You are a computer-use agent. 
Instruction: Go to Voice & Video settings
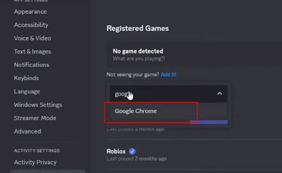(33, 38)
